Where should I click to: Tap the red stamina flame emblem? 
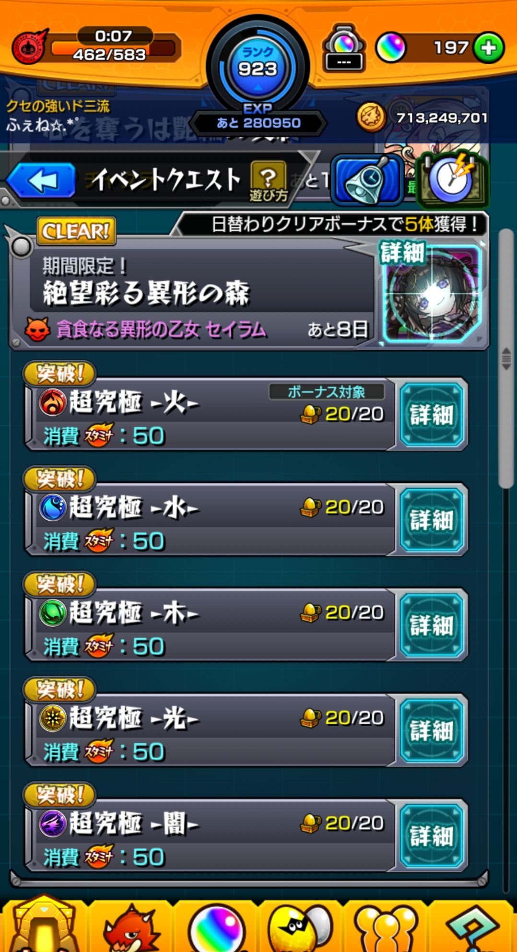point(30,47)
